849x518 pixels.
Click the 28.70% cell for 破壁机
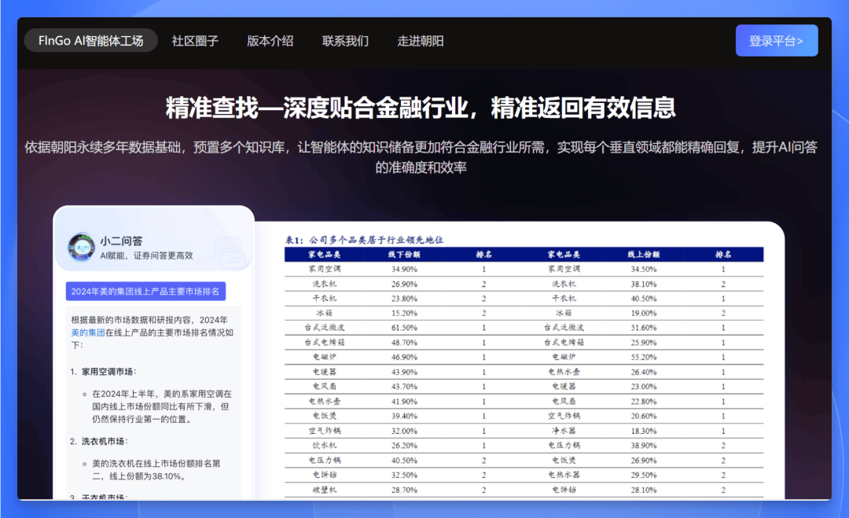[404, 490]
